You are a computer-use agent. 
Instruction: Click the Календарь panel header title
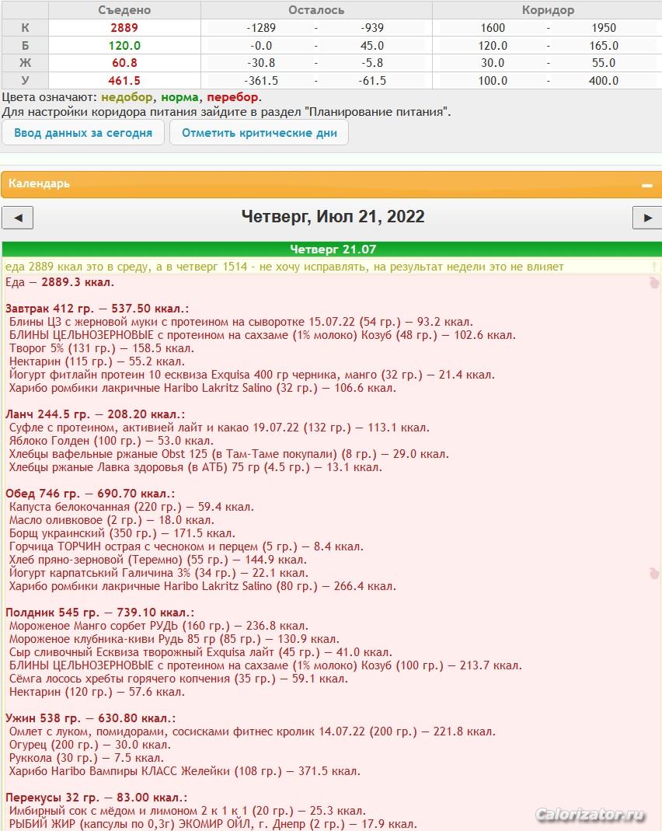pyautogui.click(x=39, y=184)
